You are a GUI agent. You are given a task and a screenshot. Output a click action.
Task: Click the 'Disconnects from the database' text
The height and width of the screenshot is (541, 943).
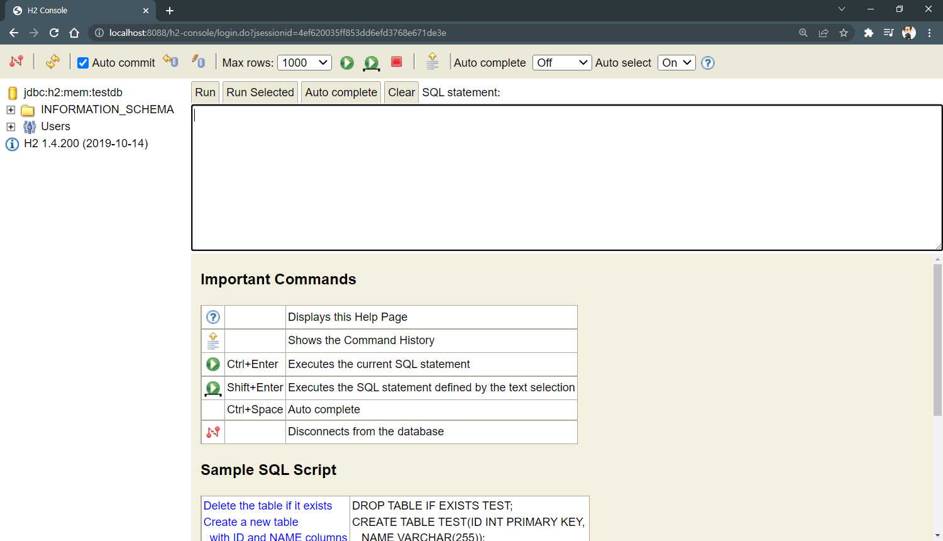click(x=366, y=432)
